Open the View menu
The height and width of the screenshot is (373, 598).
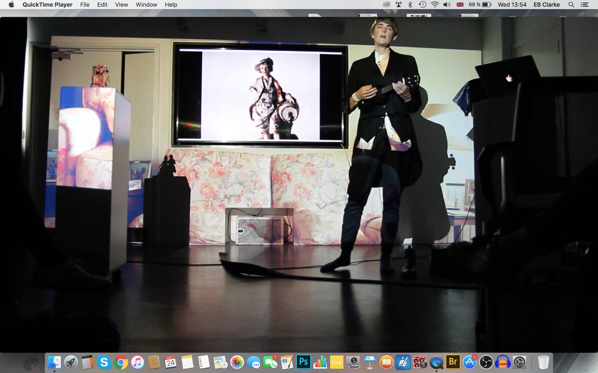(x=122, y=4)
